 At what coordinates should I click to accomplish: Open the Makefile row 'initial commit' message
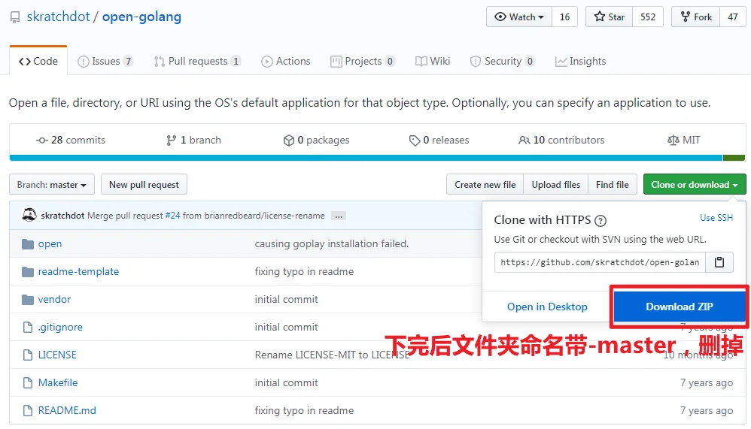point(287,382)
